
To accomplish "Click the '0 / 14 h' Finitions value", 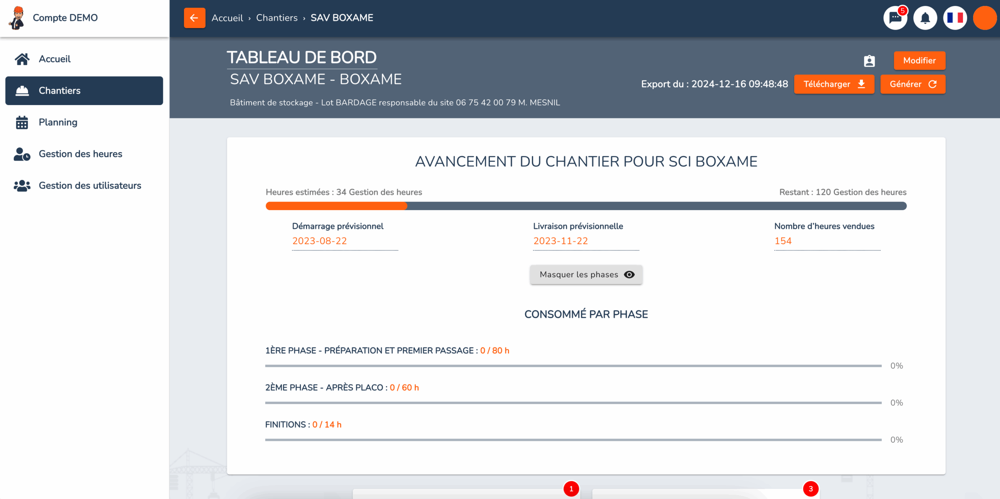I will click(327, 425).
